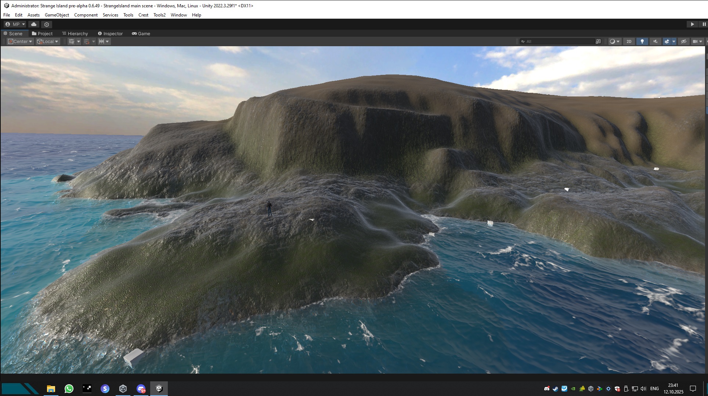708x396 pixels.
Task: Open increment snap settings icon
Action: (102, 41)
